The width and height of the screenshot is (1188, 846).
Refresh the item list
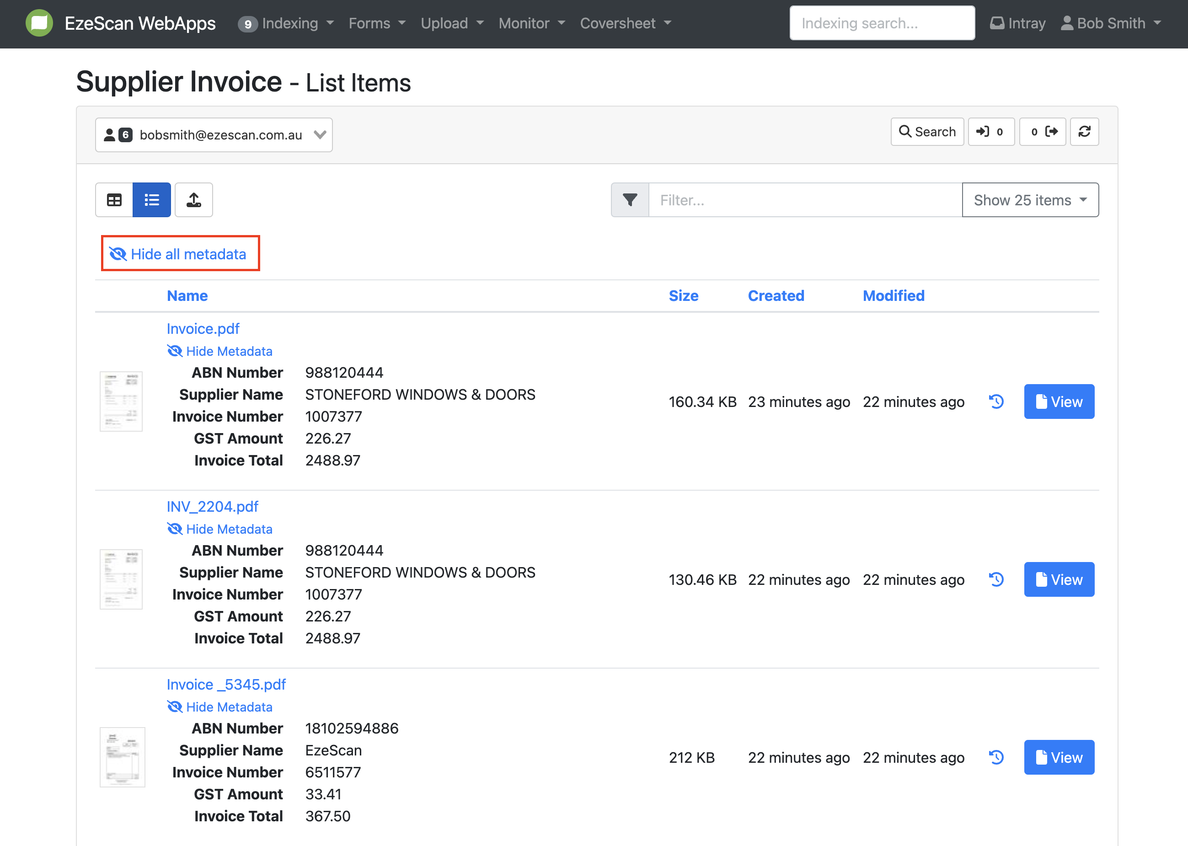pos(1084,132)
